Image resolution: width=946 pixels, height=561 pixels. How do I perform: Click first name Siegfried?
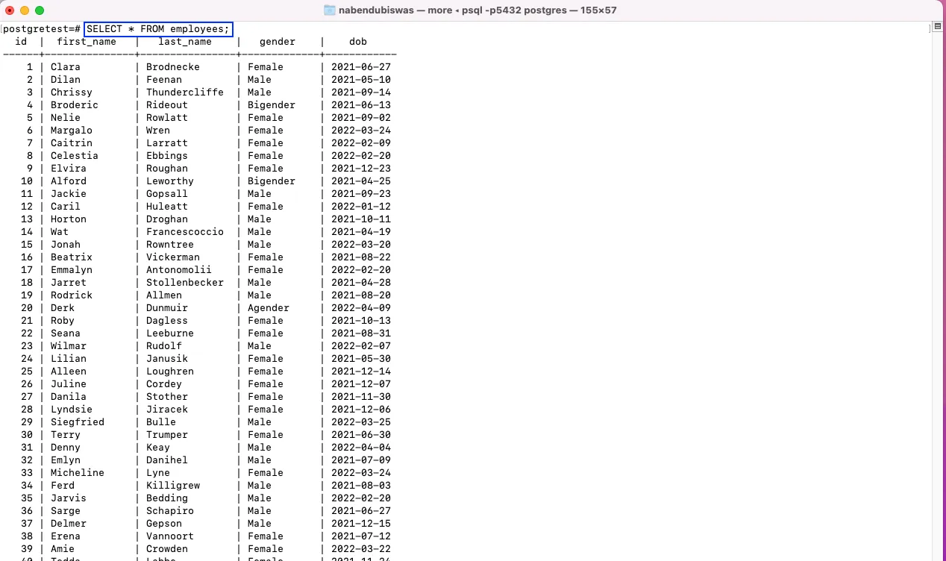78,422
